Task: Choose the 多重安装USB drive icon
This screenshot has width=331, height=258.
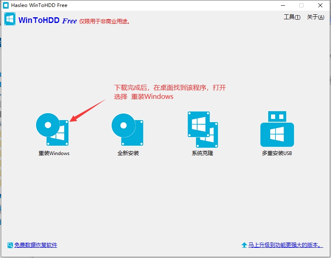Action: click(x=277, y=129)
